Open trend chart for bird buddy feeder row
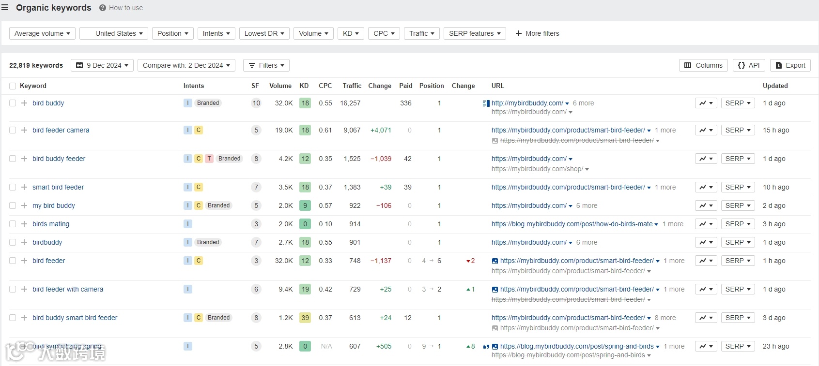Screen dimensions: 819x366 [x=706, y=159]
